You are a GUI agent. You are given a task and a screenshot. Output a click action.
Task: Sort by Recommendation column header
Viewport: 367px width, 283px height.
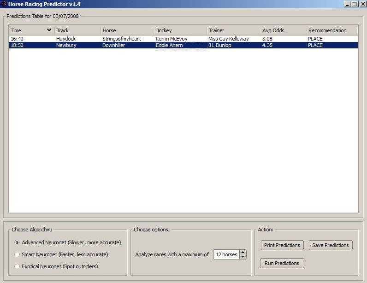click(x=332, y=30)
